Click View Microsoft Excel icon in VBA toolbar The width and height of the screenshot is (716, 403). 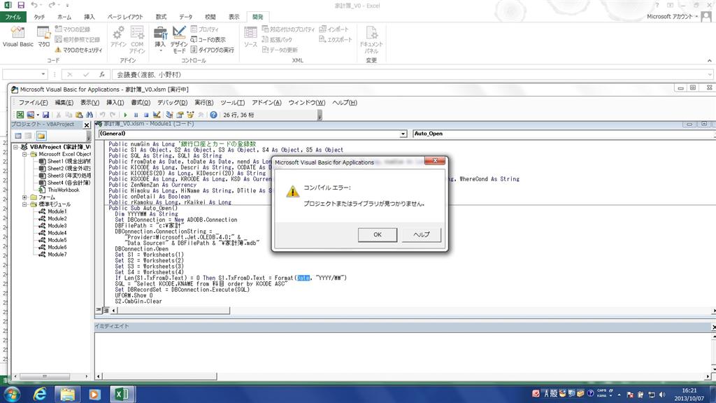coord(20,115)
